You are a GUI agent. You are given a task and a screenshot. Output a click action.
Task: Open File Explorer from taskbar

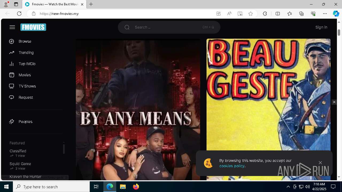(x=123, y=187)
